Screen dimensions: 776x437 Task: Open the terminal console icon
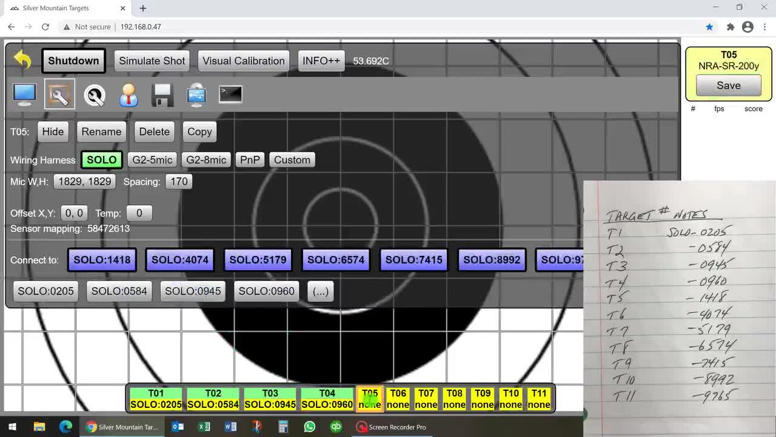tap(230, 94)
